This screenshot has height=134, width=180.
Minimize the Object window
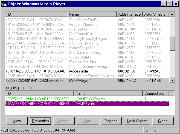pos(163,4)
